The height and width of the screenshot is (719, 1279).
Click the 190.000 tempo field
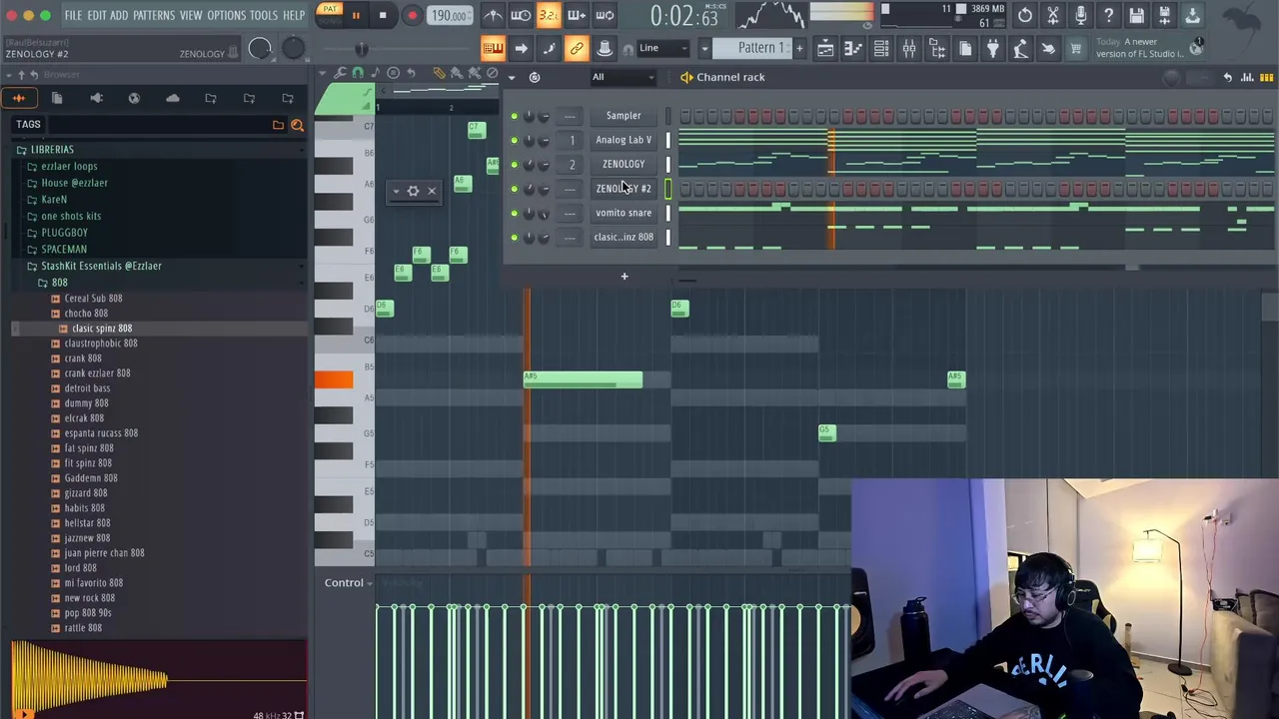click(x=449, y=16)
